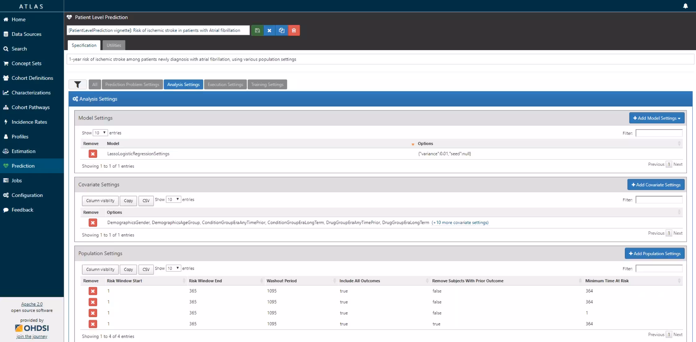
Task: Click the OHDSI logo in sidebar
Action: [32, 328]
